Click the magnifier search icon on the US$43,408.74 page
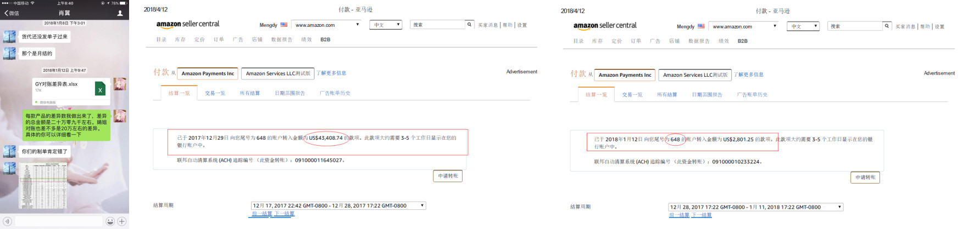Image resolution: width=963 pixels, height=229 pixels. click(x=469, y=25)
